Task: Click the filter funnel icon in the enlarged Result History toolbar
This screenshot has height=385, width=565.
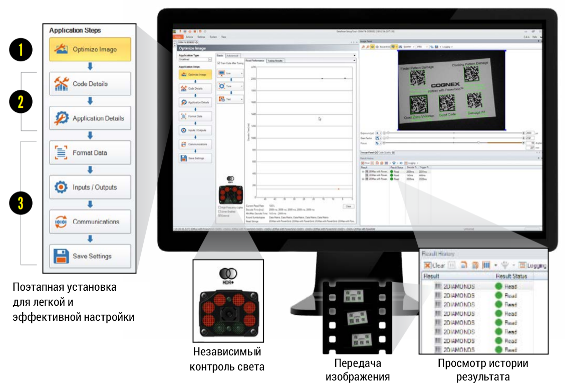Action: 505,265
